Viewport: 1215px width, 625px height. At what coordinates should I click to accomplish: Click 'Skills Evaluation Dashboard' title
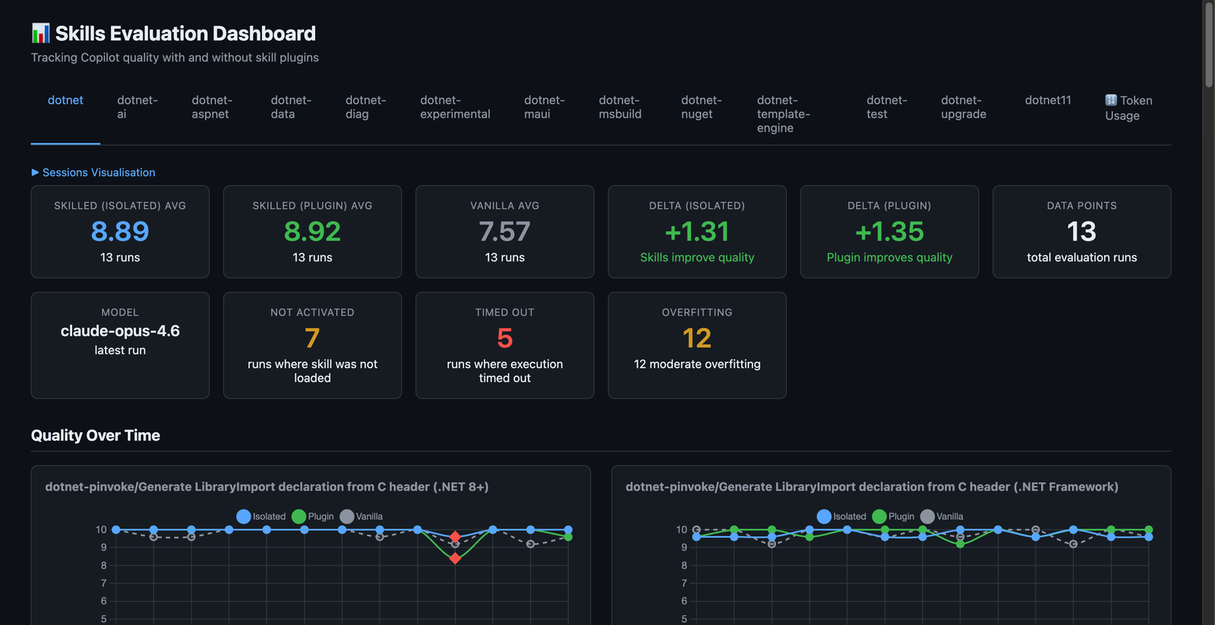point(185,33)
